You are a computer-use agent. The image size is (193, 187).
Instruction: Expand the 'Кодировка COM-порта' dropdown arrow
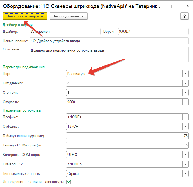click(185, 155)
